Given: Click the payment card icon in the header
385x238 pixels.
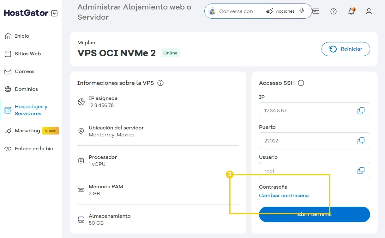Looking at the screenshot, I should pyautogui.click(x=316, y=11).
